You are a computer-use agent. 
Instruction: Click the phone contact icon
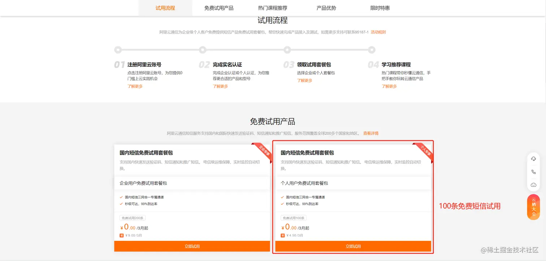(533, 172)
